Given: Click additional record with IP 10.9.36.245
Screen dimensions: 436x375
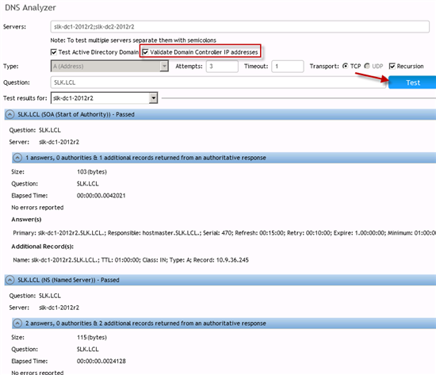Looking at the screenshot, I should 131,260.
